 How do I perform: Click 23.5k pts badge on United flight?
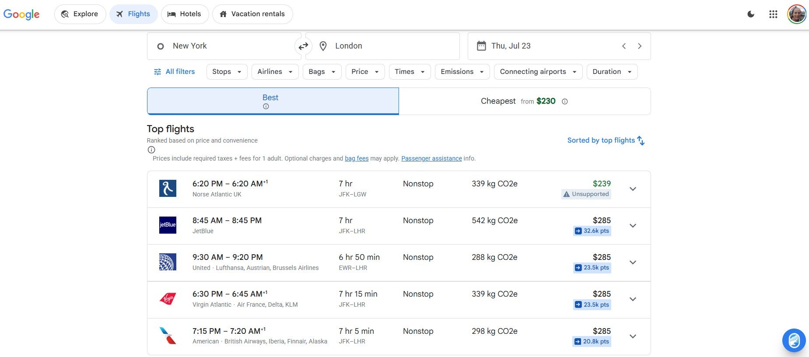[x=592, y=268]
